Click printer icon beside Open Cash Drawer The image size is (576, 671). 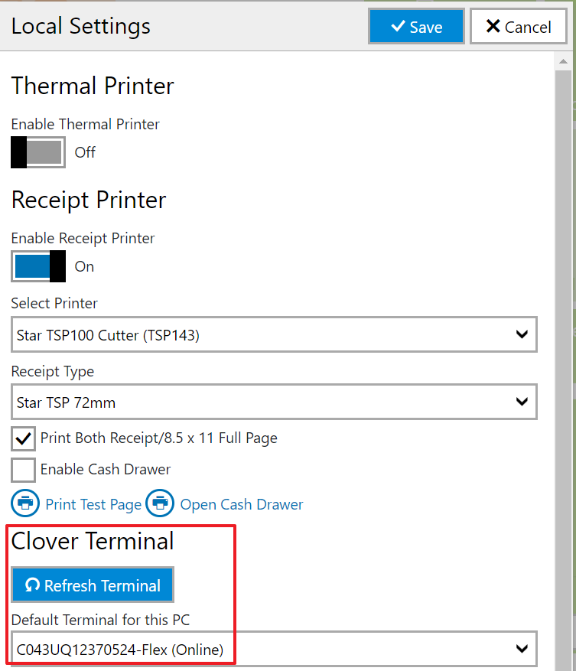(x=160, y=503)
